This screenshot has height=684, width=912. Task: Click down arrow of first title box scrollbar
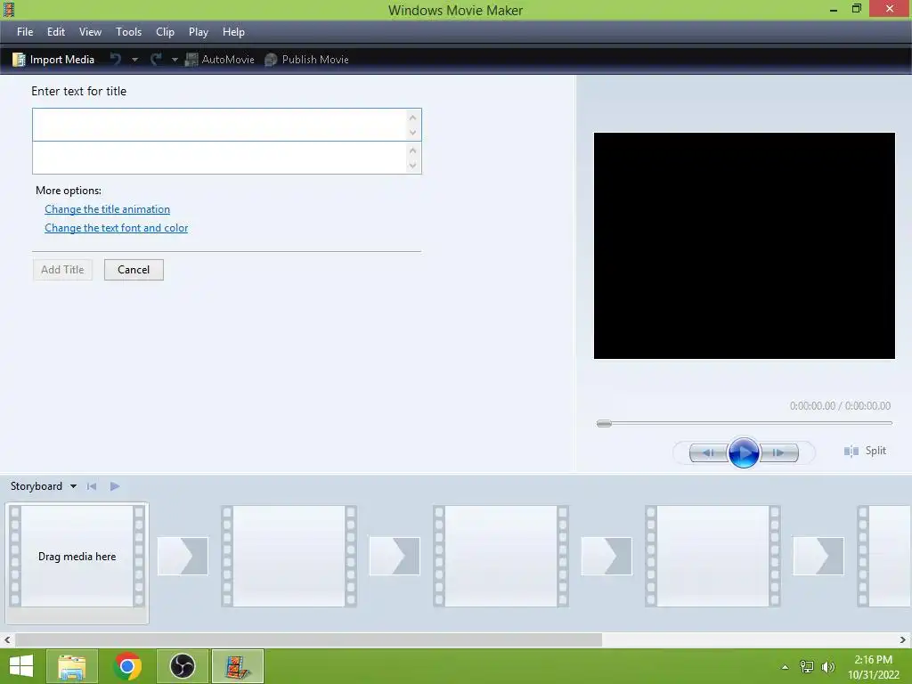pos(413,133)
